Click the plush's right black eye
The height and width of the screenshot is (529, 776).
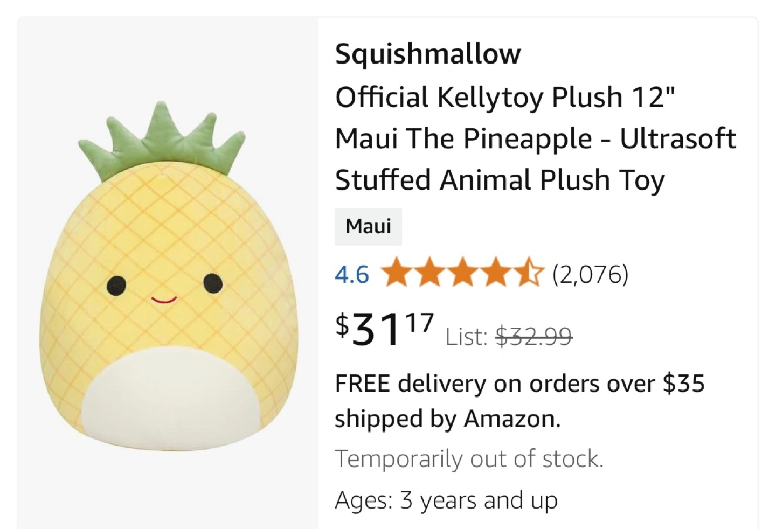click(213, 282)
